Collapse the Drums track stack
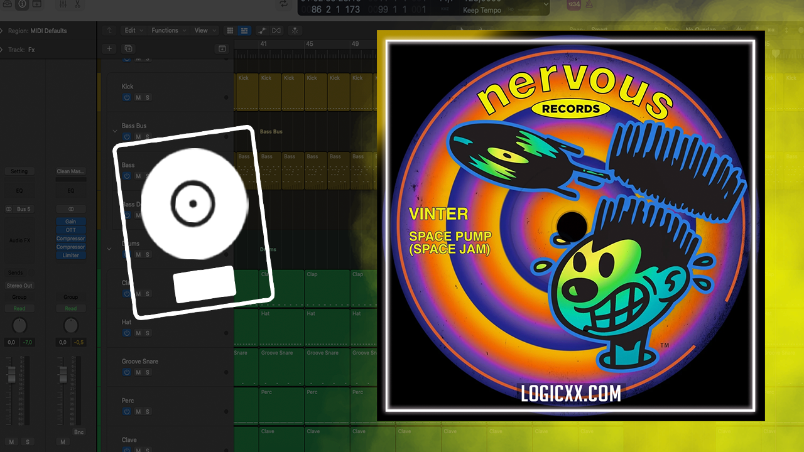The height and width of the screenshot is (452, 804). [109, 249]
